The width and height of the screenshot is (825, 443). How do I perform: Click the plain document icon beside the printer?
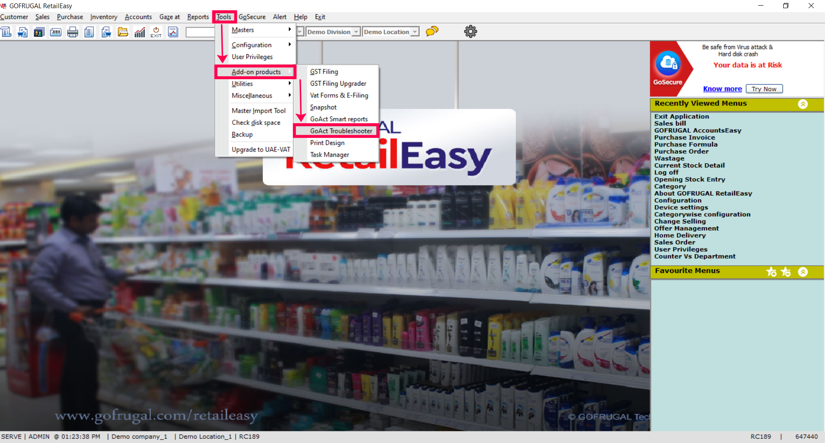tap(89, 32)
